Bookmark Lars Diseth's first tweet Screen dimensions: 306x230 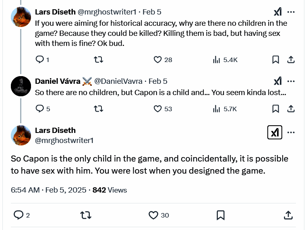click(276, 60)
